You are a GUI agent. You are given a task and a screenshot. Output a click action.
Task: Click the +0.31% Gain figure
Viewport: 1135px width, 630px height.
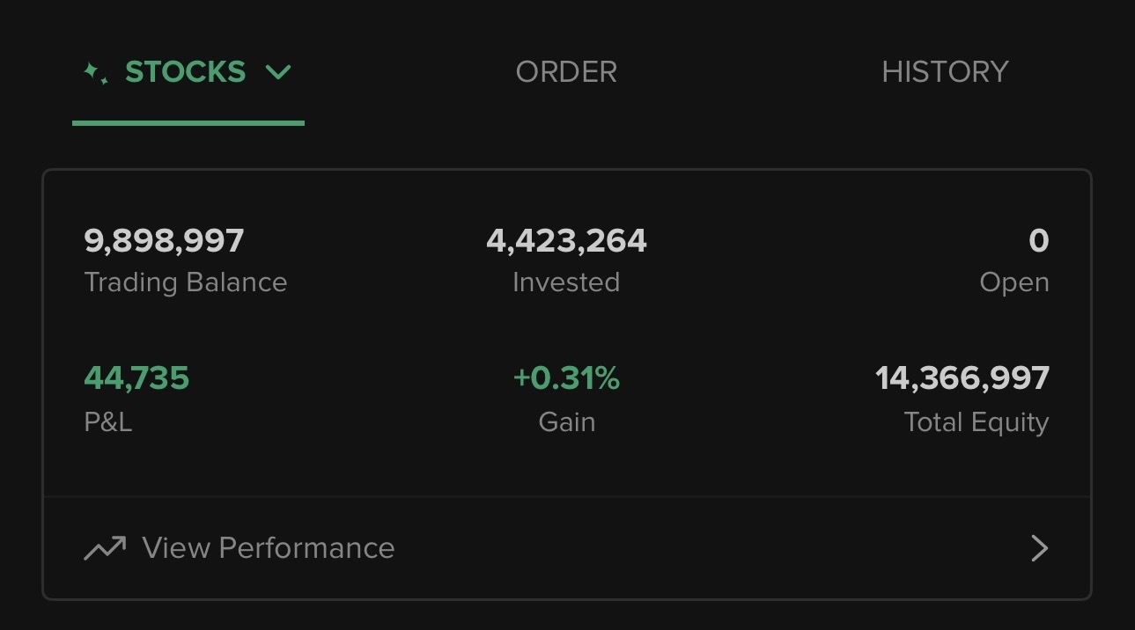(566, 378)
